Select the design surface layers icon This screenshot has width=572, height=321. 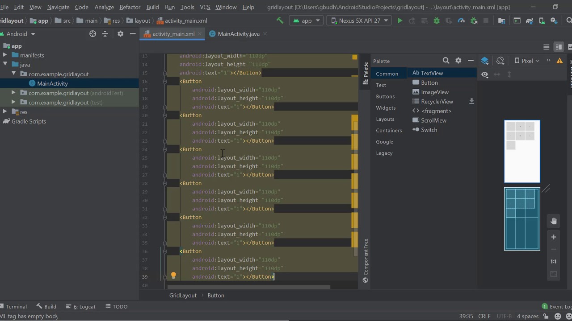(x=485, y=61)
